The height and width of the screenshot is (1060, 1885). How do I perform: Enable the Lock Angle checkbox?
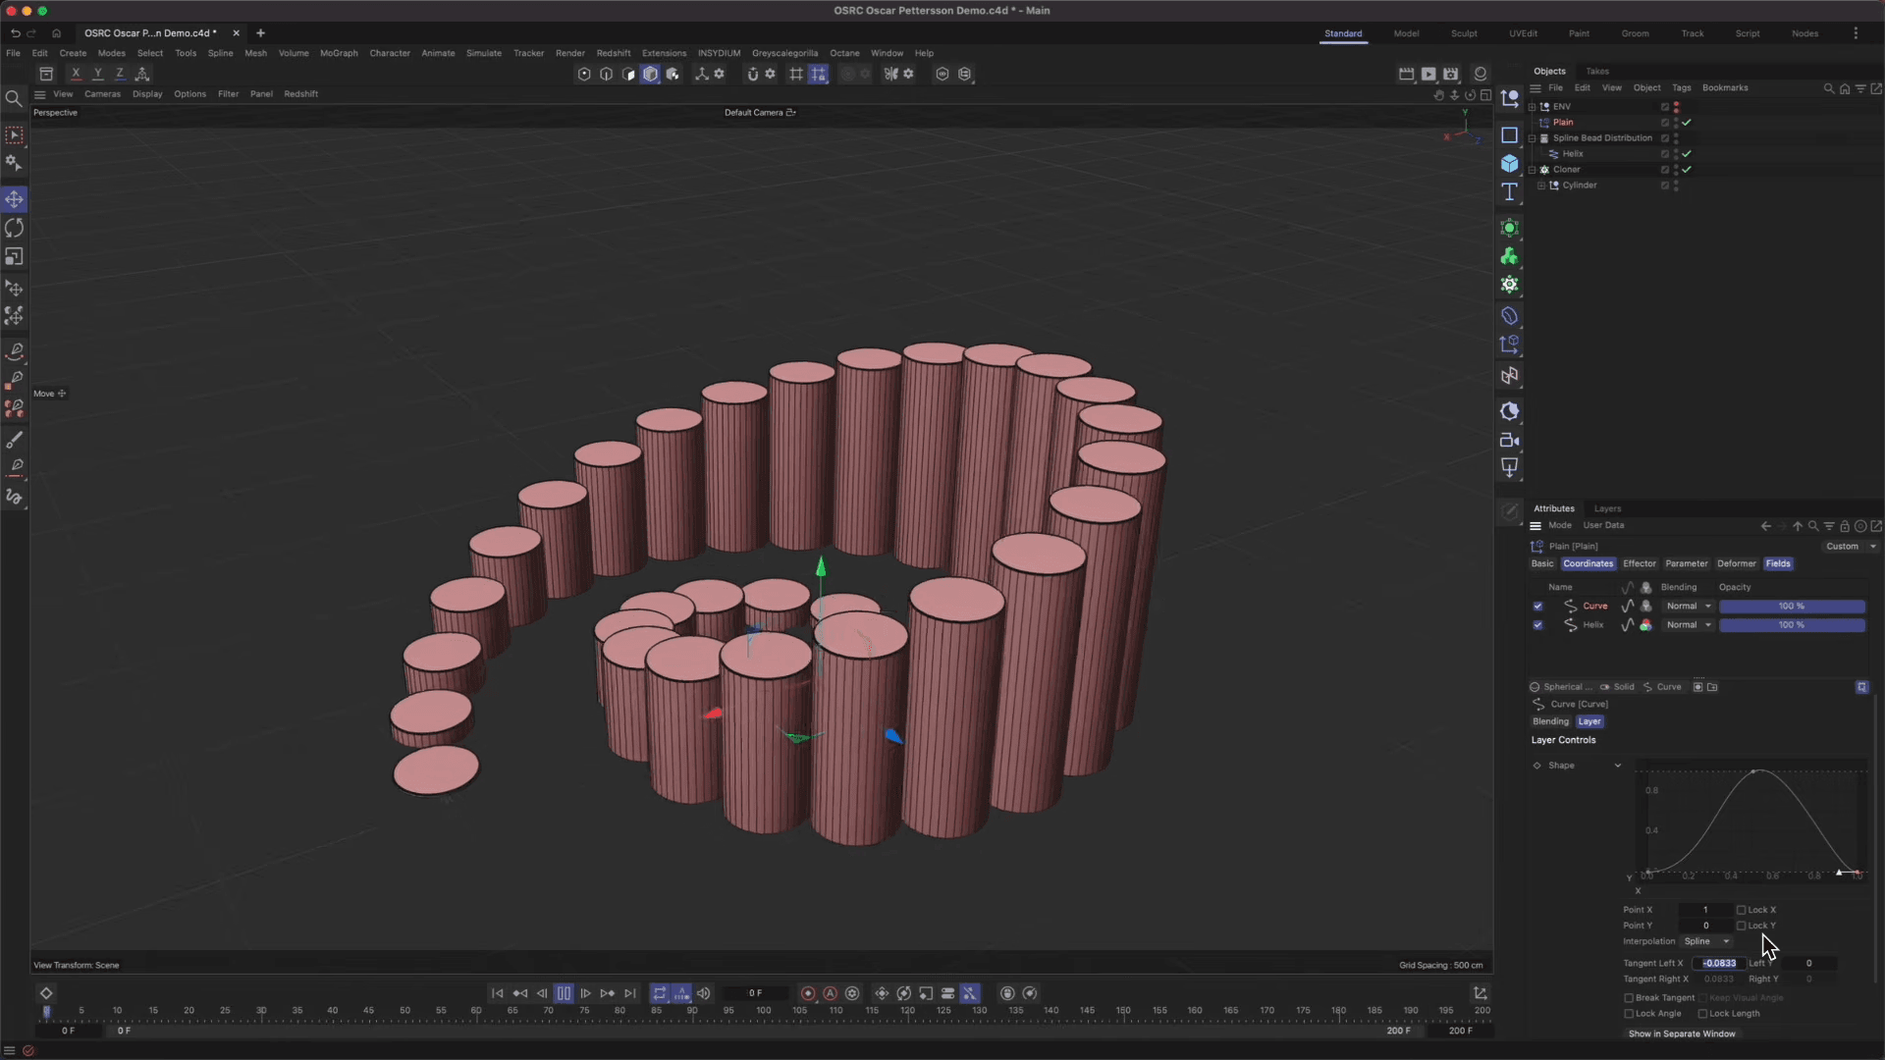[x=1629, y=1014]
